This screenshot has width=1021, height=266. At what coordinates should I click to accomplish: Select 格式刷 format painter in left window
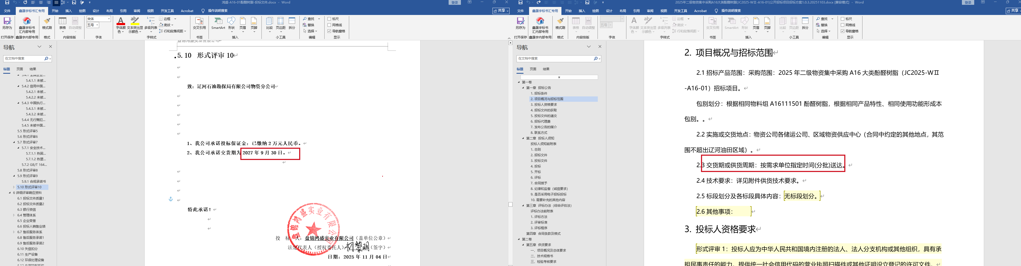tap(47, 23)
